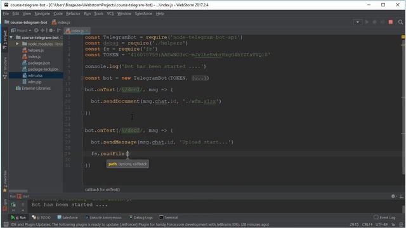
Task: Click the folded {...} region in TelegramBot call
Action: coord(199,78)
